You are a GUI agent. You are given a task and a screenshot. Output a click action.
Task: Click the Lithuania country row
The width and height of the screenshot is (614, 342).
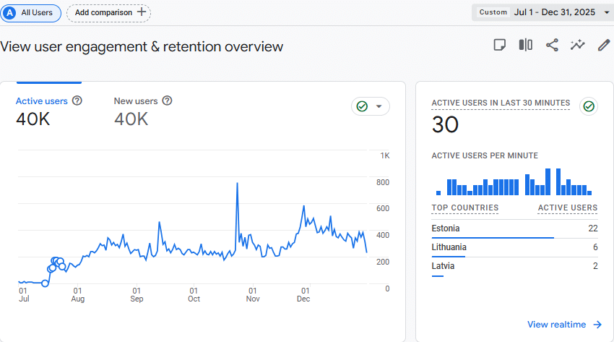coord(514,247)
